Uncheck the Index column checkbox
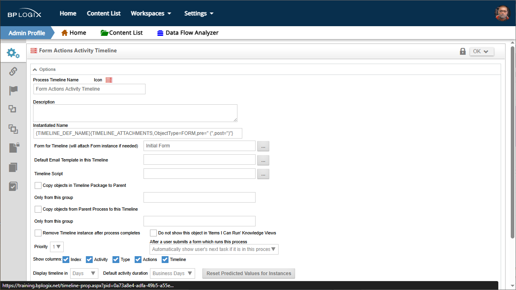516x290 pixels. click(x=66, y=259)
